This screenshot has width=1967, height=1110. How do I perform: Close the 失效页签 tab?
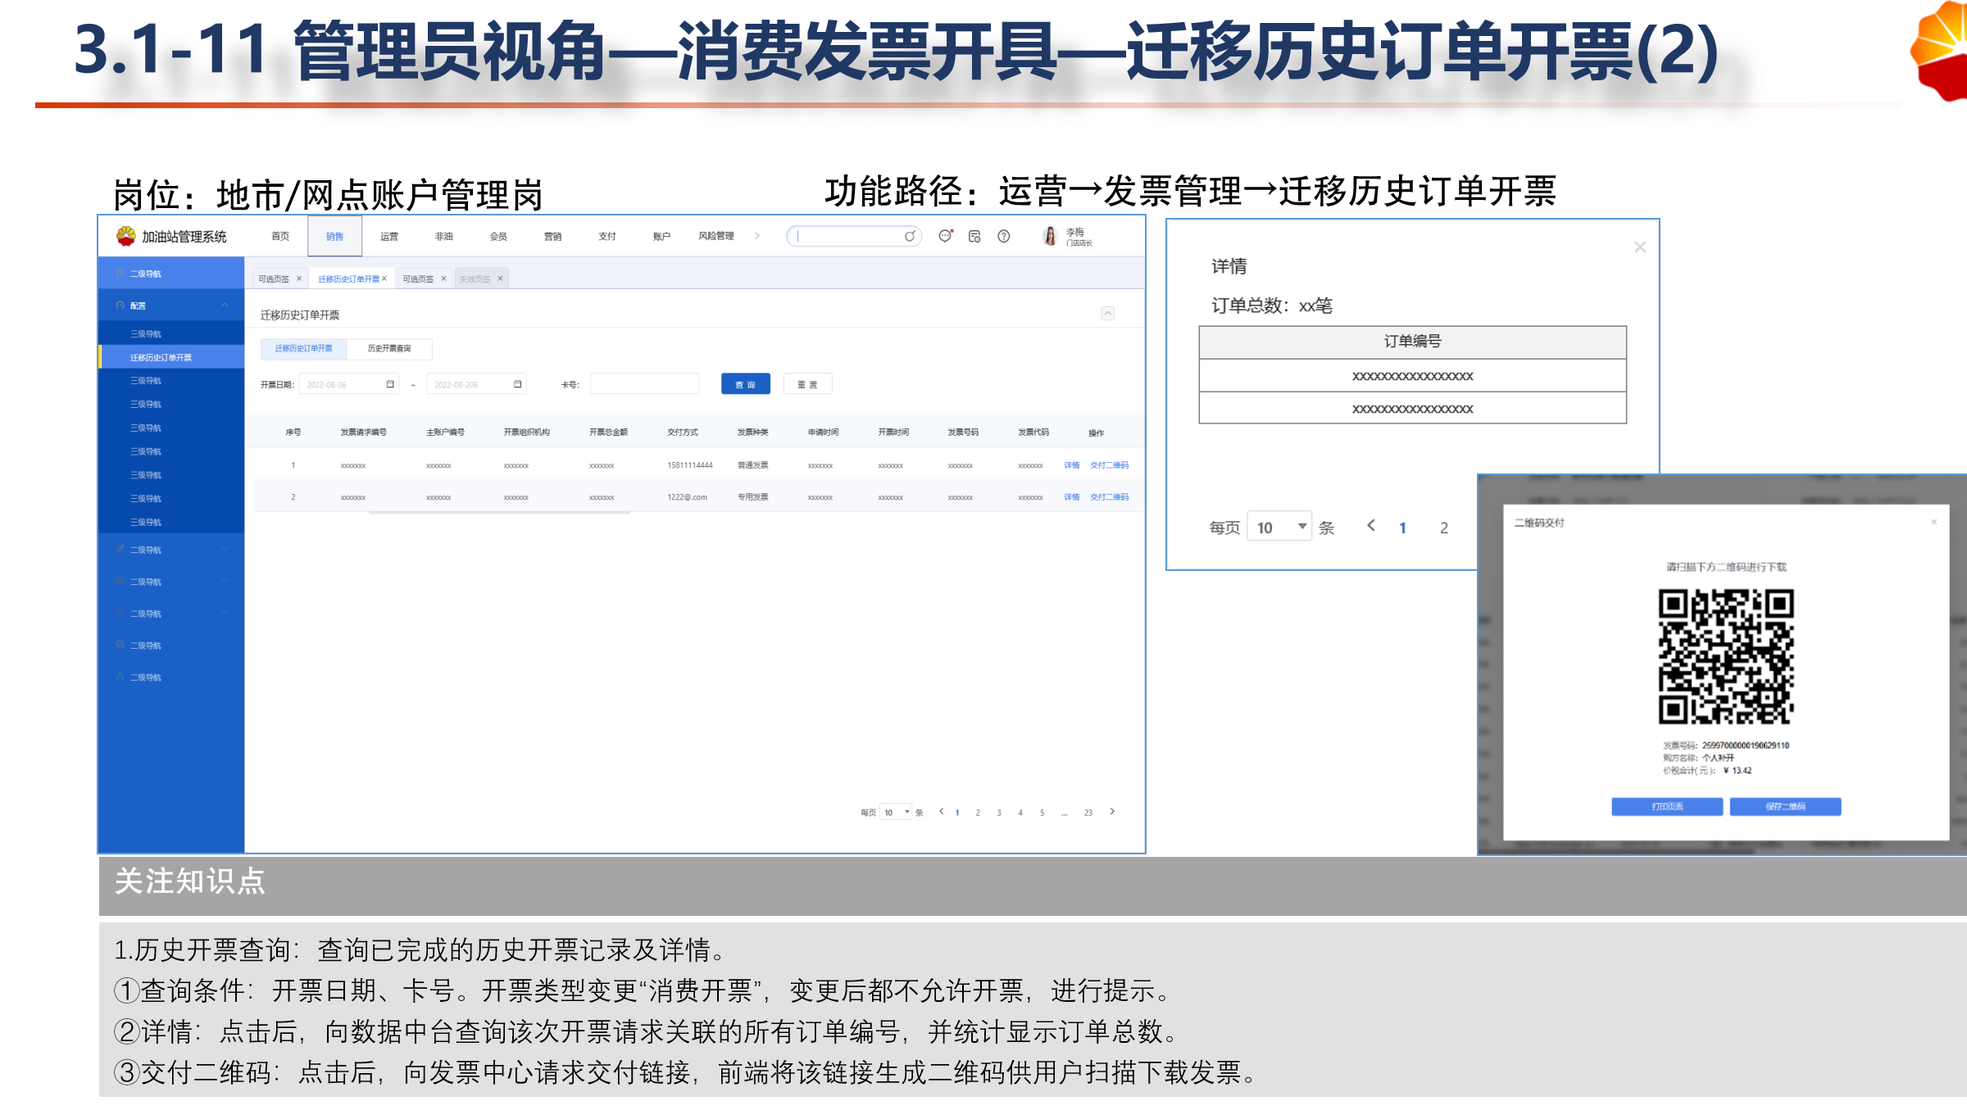[500, 279]
